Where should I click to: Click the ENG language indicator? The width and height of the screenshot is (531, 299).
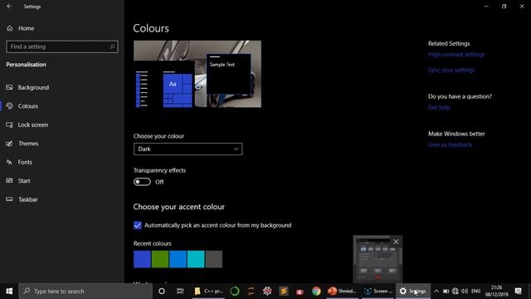coord(475,292)
